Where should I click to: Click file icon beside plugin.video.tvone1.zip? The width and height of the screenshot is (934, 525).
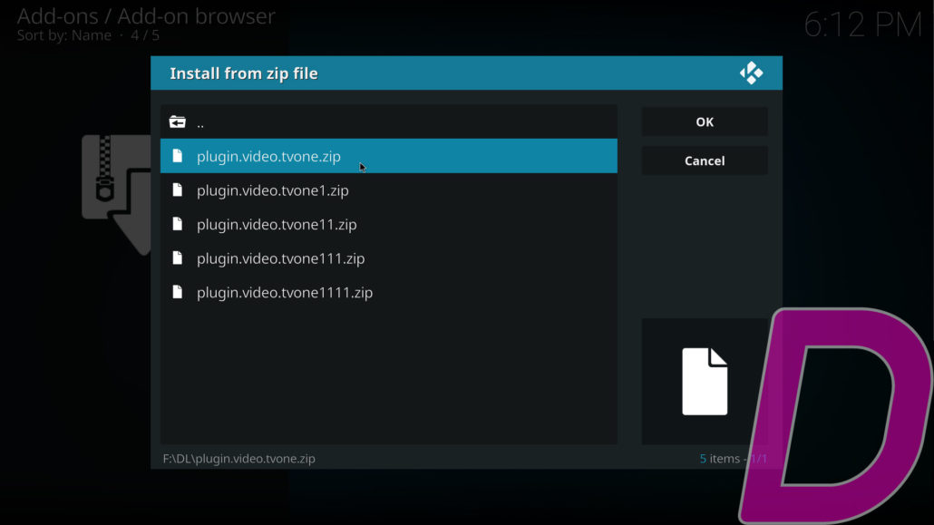(x=177, y=190)
